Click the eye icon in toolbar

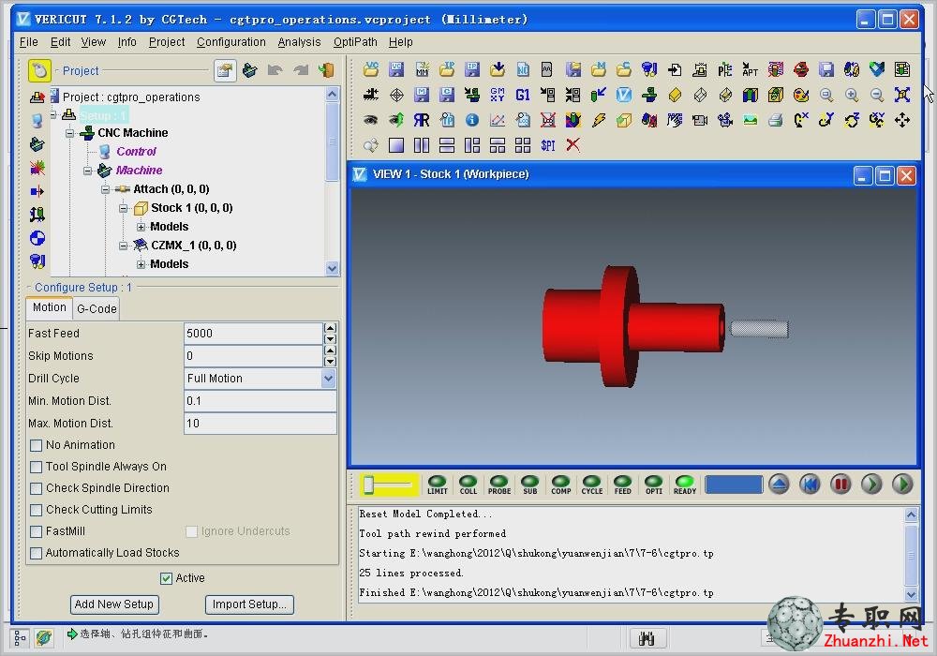point(370,120)
